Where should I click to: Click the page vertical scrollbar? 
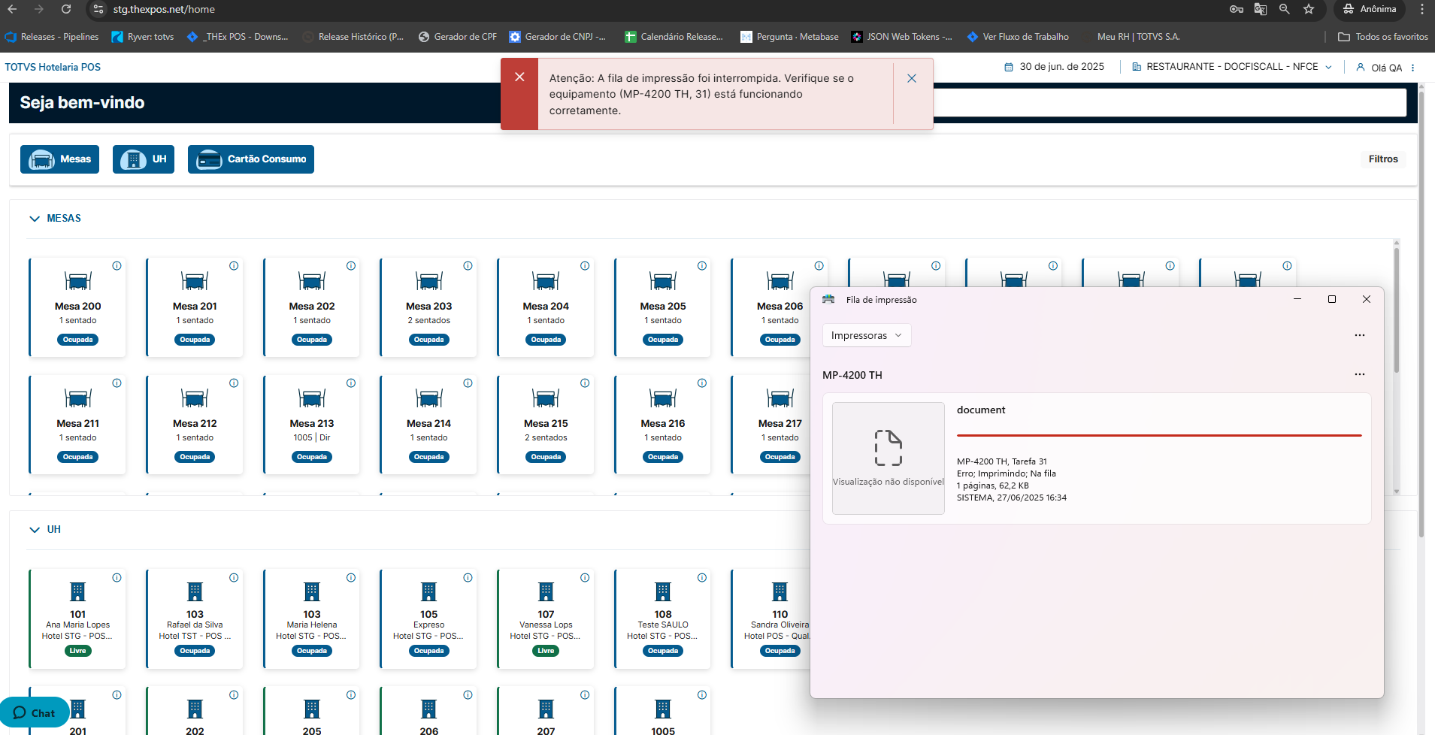coord(1421,313)
